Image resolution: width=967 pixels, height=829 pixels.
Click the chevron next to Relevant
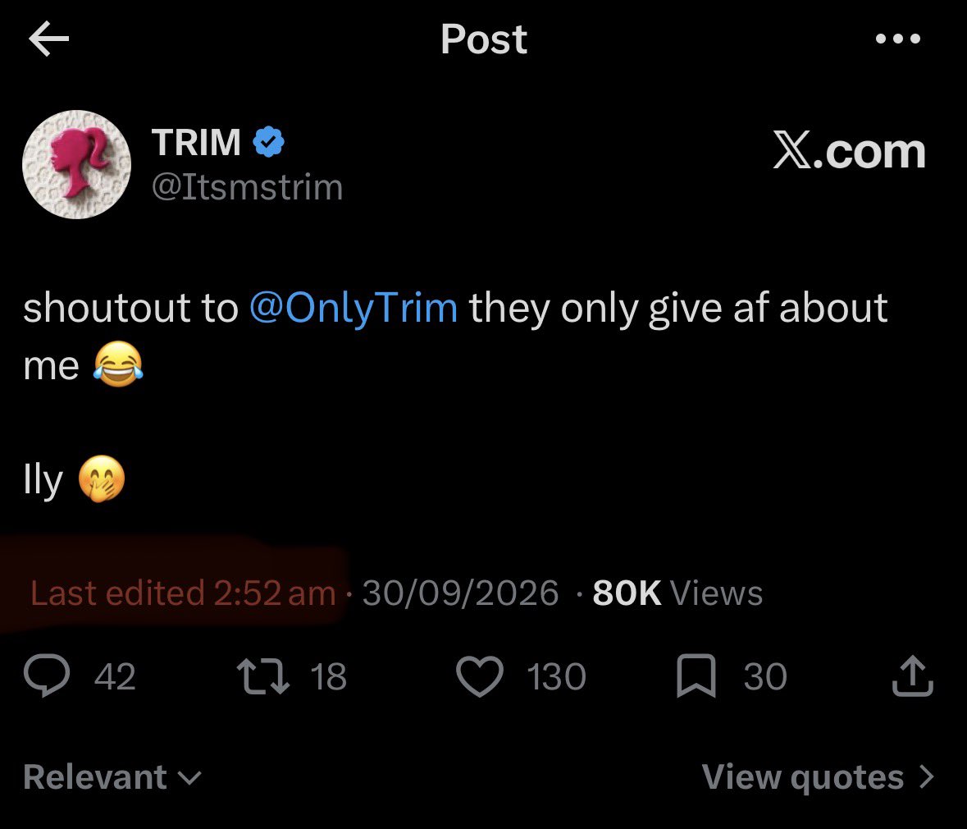(189, 778)
